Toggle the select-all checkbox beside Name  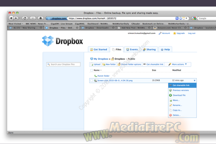(91, 70)
